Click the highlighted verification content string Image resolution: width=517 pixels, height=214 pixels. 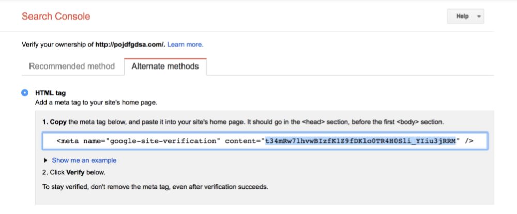360,141
